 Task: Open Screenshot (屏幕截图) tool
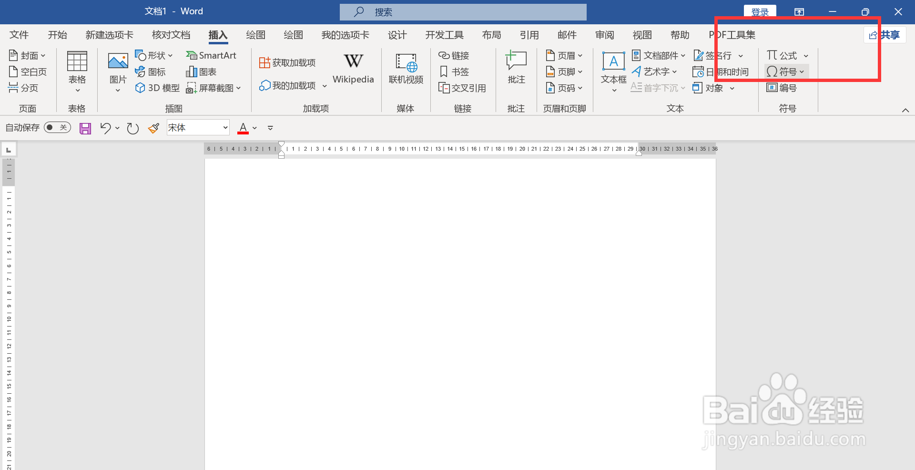click(213, 88)
